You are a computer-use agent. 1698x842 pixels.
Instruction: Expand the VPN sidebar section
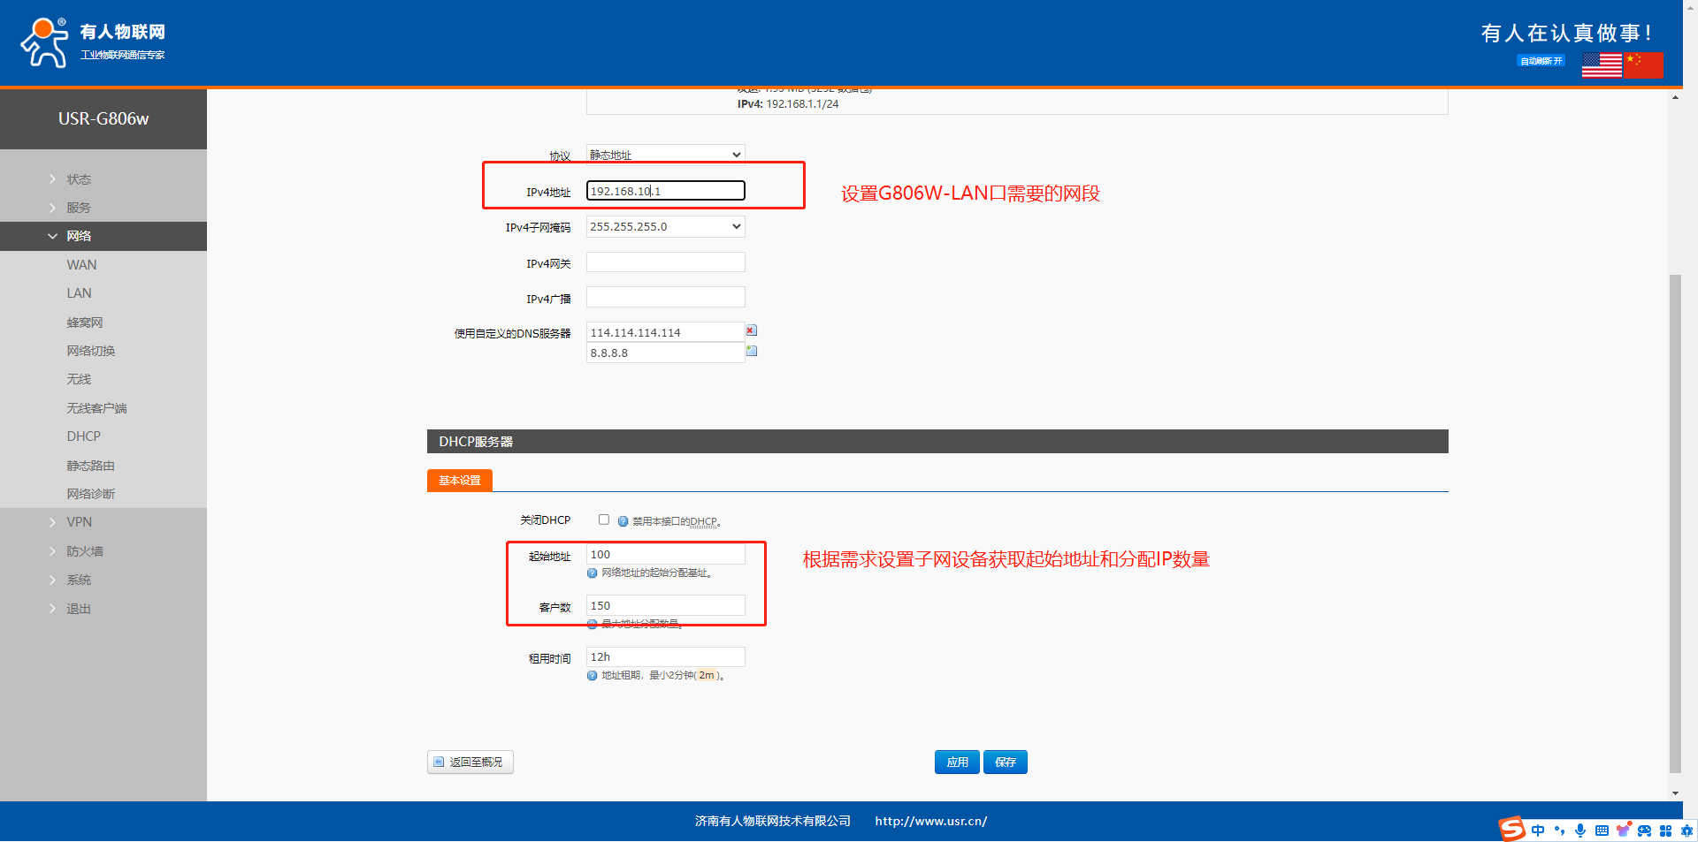pyautogui.click(x=79, y=522)
